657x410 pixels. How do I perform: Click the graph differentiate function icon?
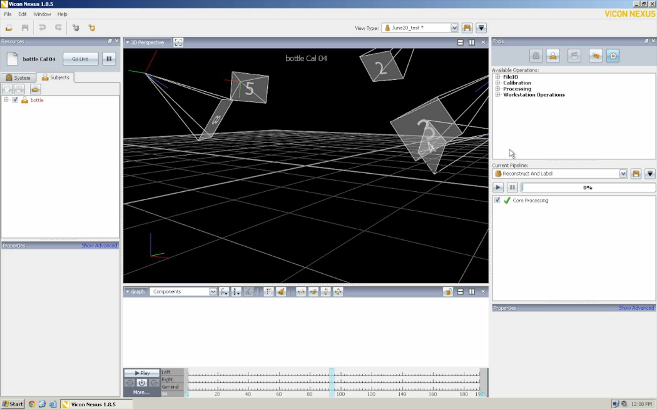click(x=224, y=292)
